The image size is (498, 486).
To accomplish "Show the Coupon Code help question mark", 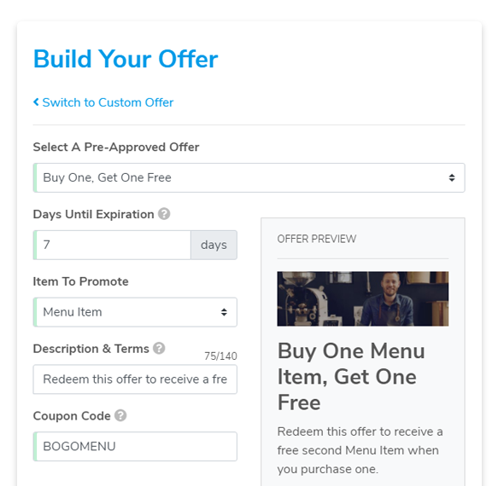I will [x=120, y=415].
